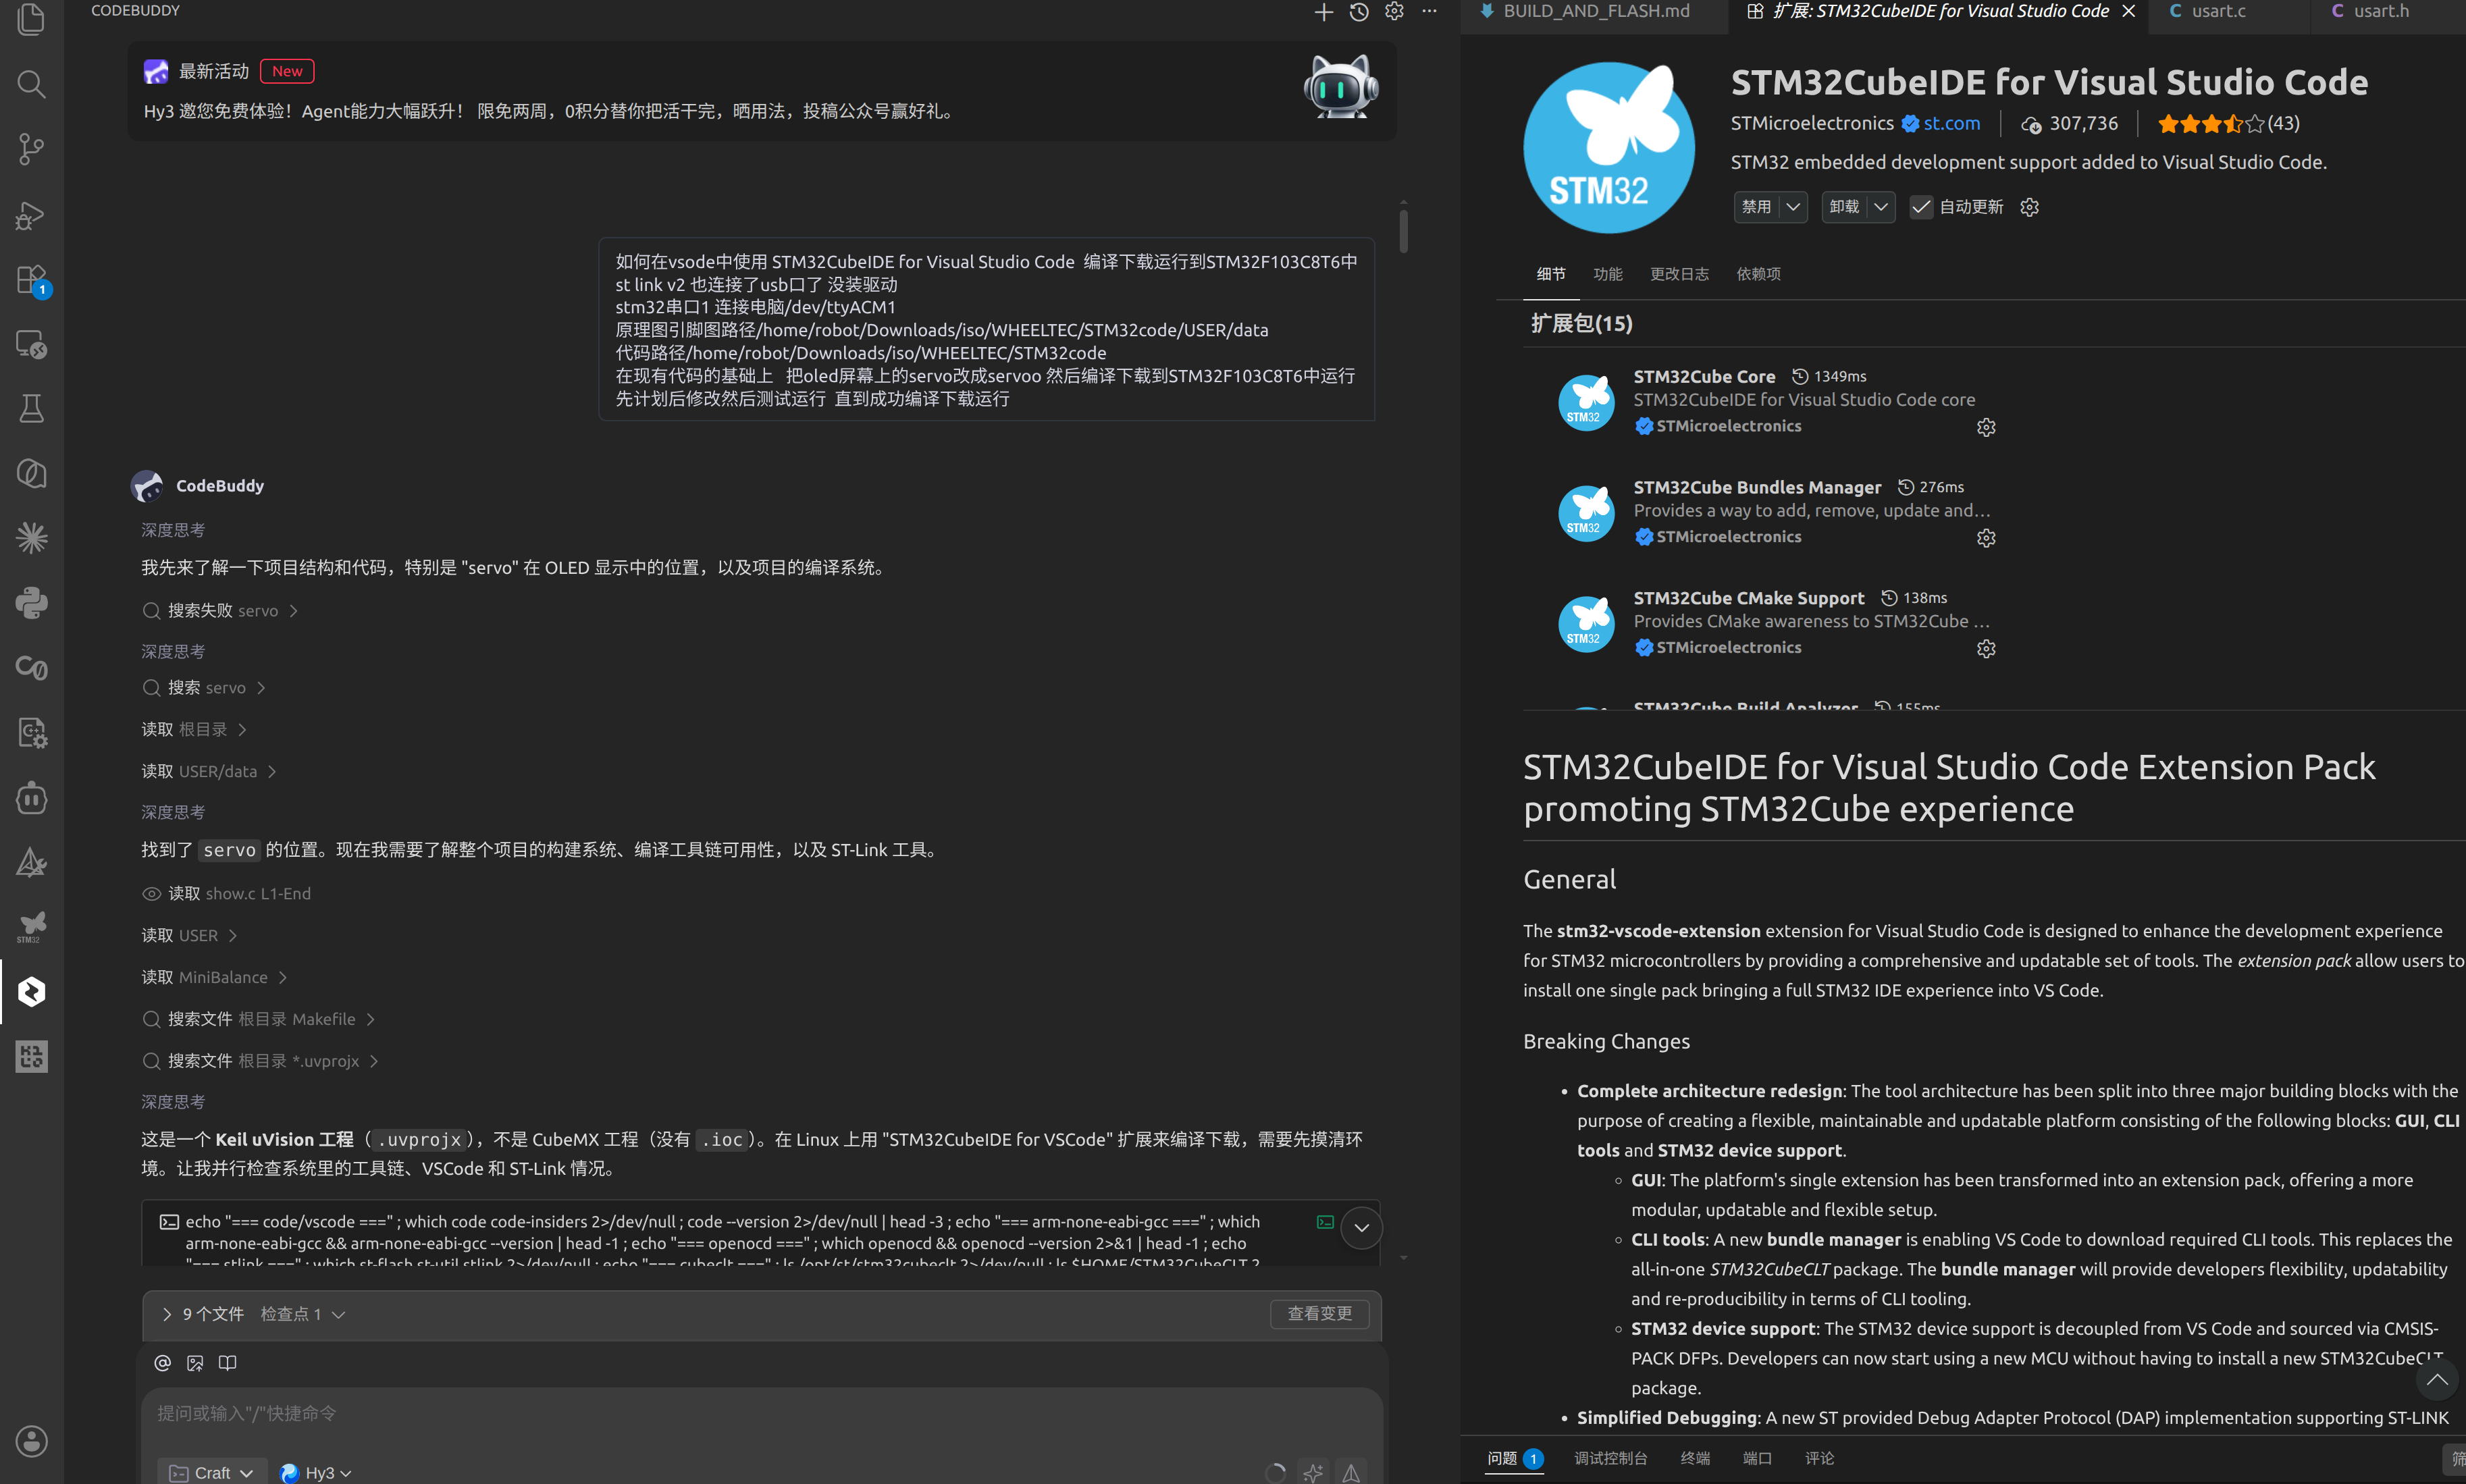This screenshot has height=1484, width=2466.
Task: Open the Accounts menu at the activity bar bottom
Action: [31, 1441]
